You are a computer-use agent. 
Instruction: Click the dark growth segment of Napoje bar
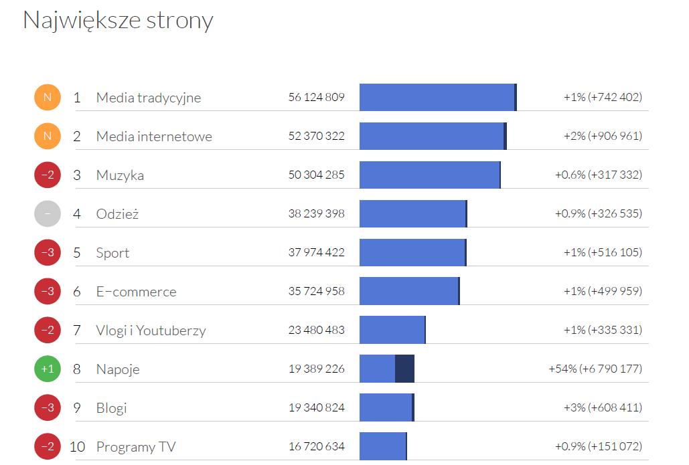pyautogui.click(x=404, y=369)
